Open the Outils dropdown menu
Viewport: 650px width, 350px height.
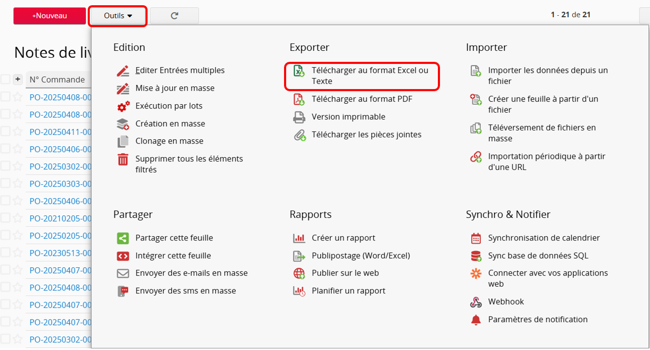118,16
